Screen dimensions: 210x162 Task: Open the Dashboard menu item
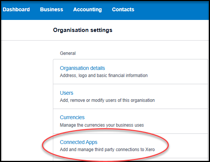[16, 9]
